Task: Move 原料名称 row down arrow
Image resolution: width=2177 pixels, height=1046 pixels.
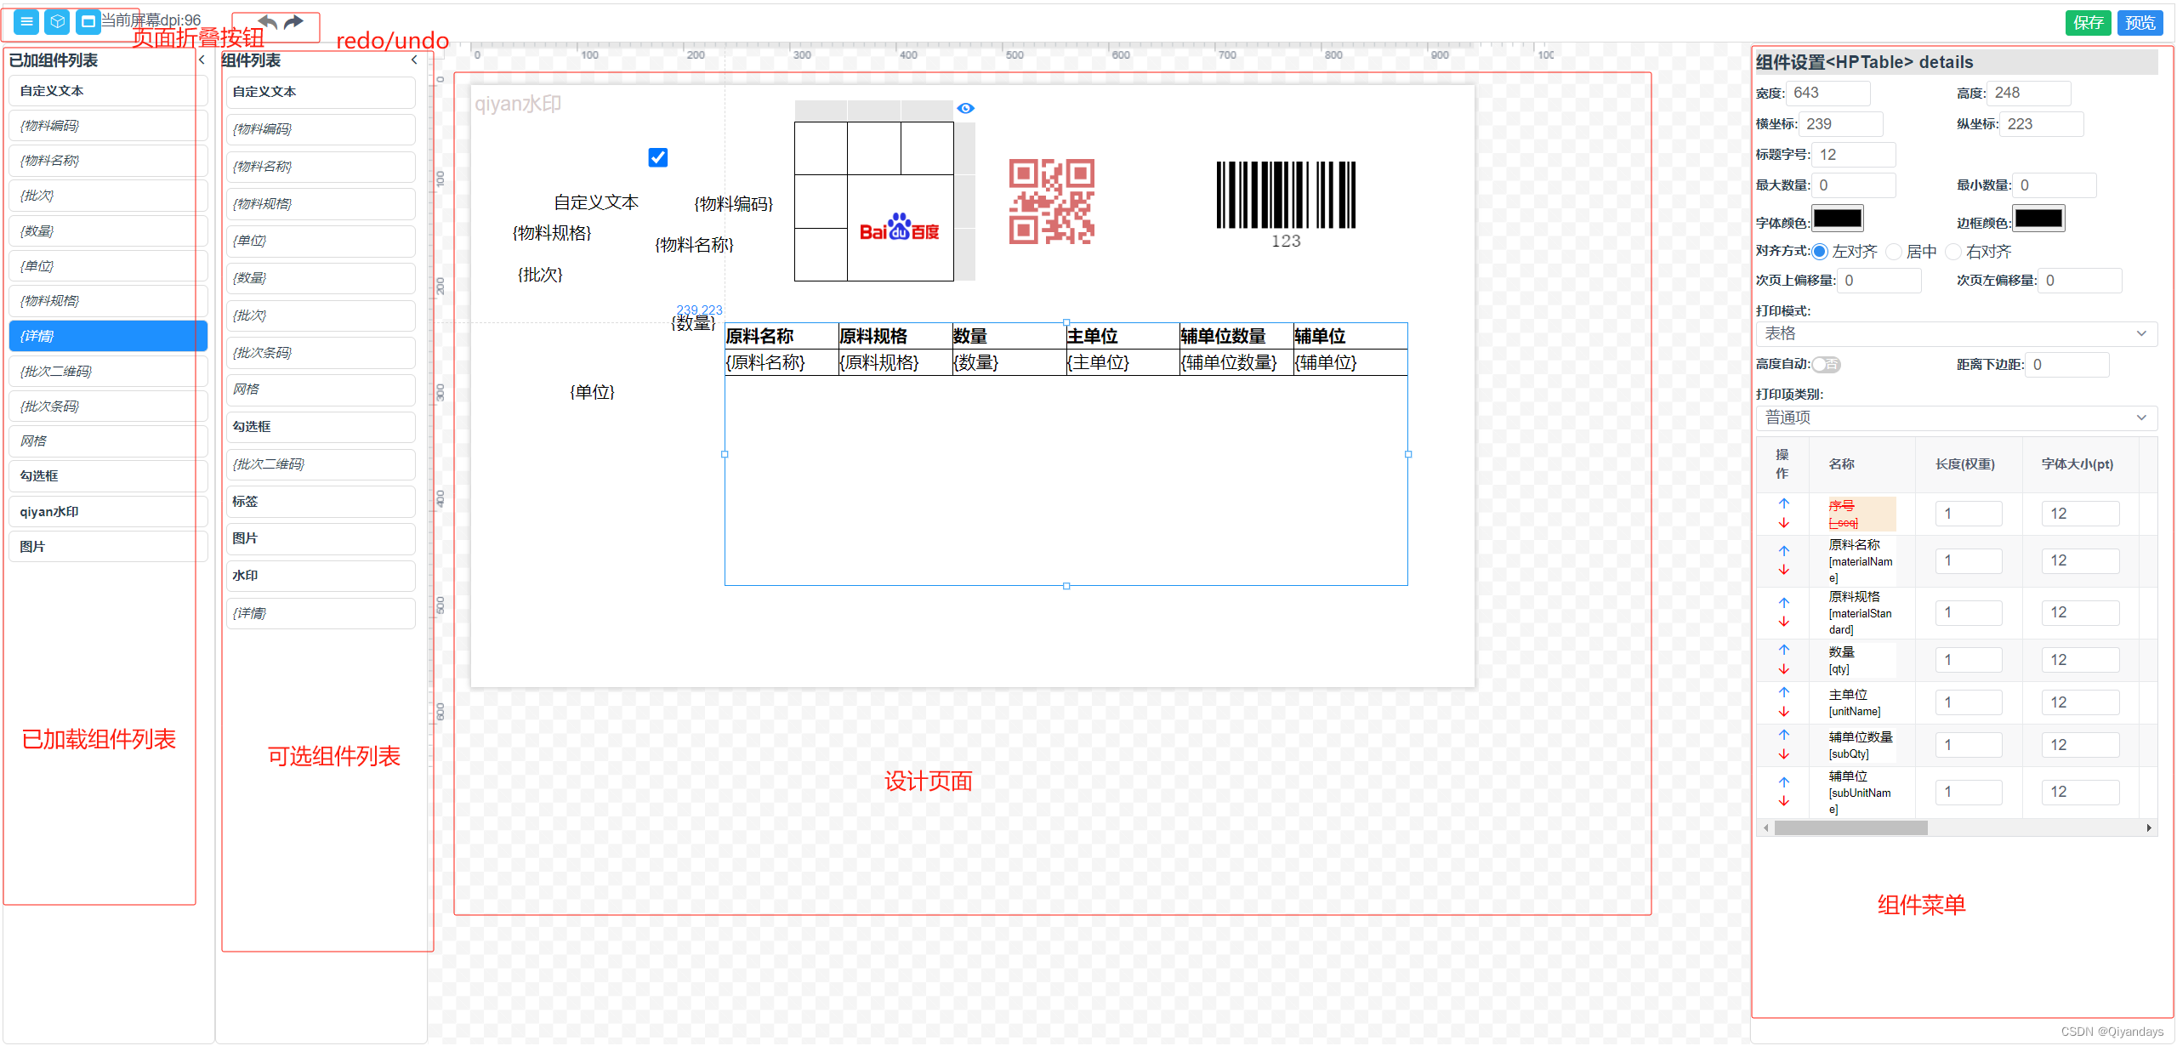Action: tap(1784, 571)
